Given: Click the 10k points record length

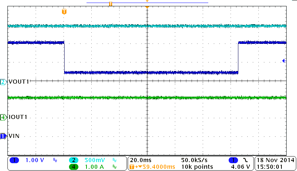Looking at the screenshot, I should click(x=197, y=167).
